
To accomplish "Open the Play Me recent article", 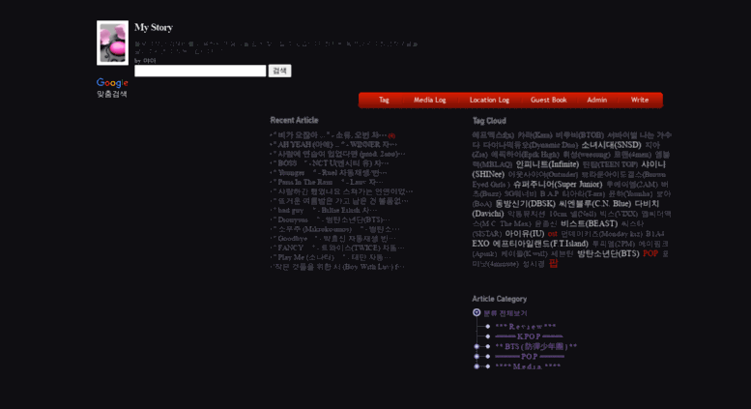I will coord(332,257).
